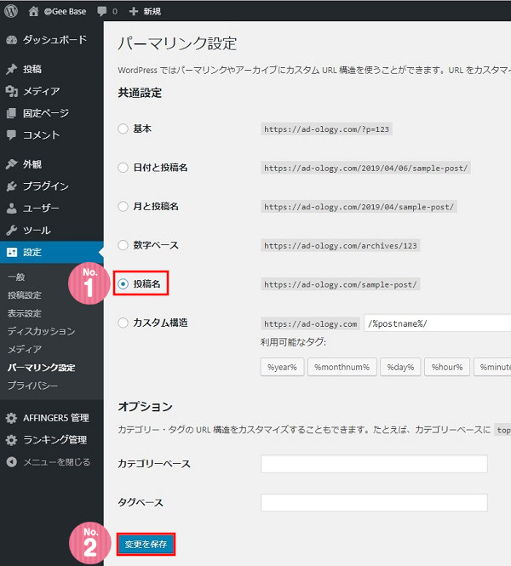Go to 一般 settings submenu
511x566 pixels.
tap(16, 277)
